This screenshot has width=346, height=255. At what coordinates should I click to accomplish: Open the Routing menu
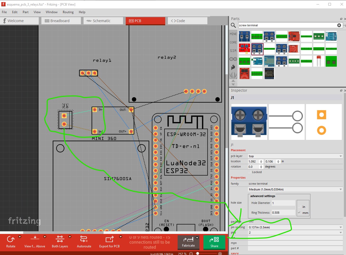tap(68, 12)
